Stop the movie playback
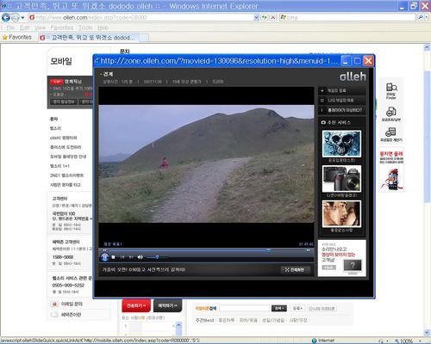The width and height of the screenshot is (431, 344). point(113,257)
